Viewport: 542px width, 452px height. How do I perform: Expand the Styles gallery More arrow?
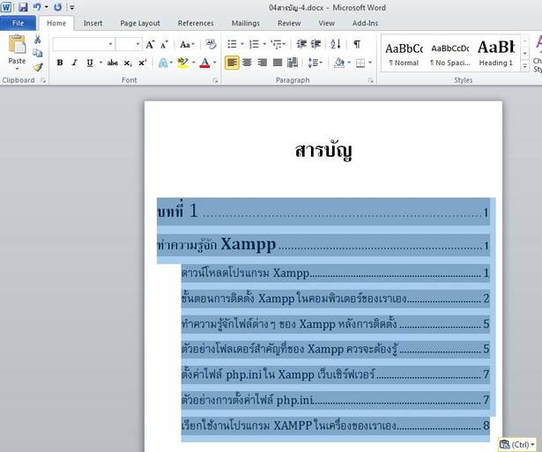[x=524, y=66]
